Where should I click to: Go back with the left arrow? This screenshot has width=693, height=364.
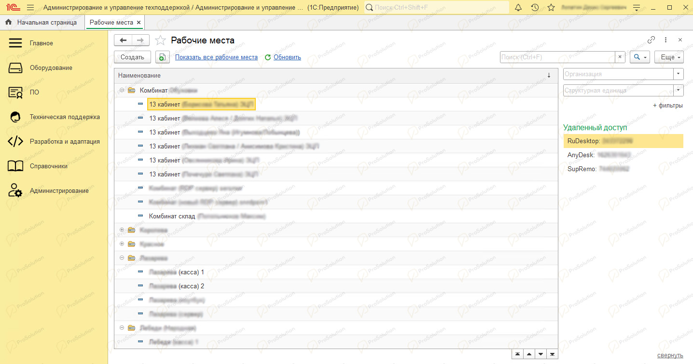[x=123, y=40]
